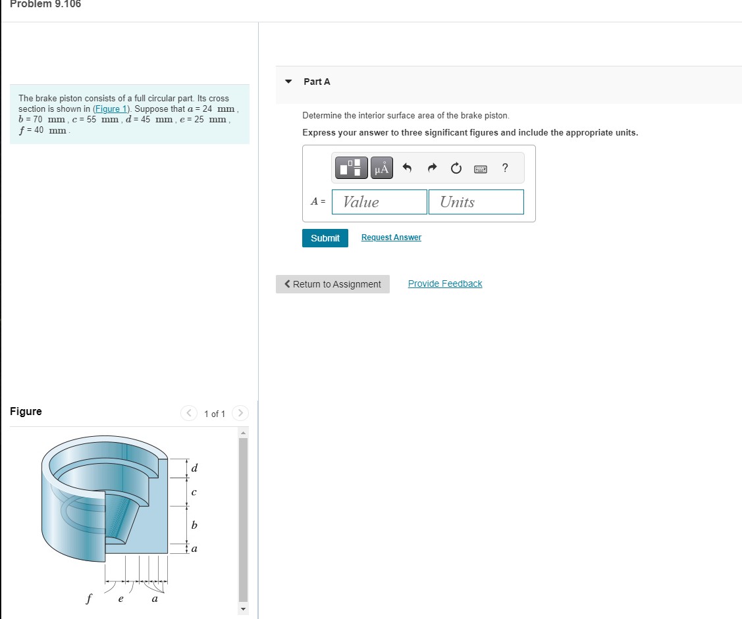The image size is (742, 619).
Task: Select the Figure scrollbar up arrow
Action: (243, 432)
